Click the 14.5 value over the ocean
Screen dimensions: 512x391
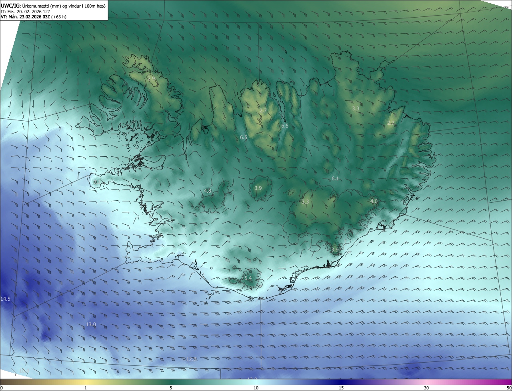click(x=5, y=299)
